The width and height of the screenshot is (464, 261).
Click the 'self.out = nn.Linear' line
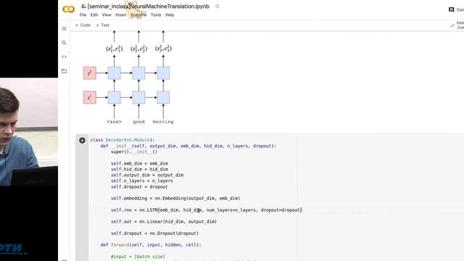coord(164,222)
